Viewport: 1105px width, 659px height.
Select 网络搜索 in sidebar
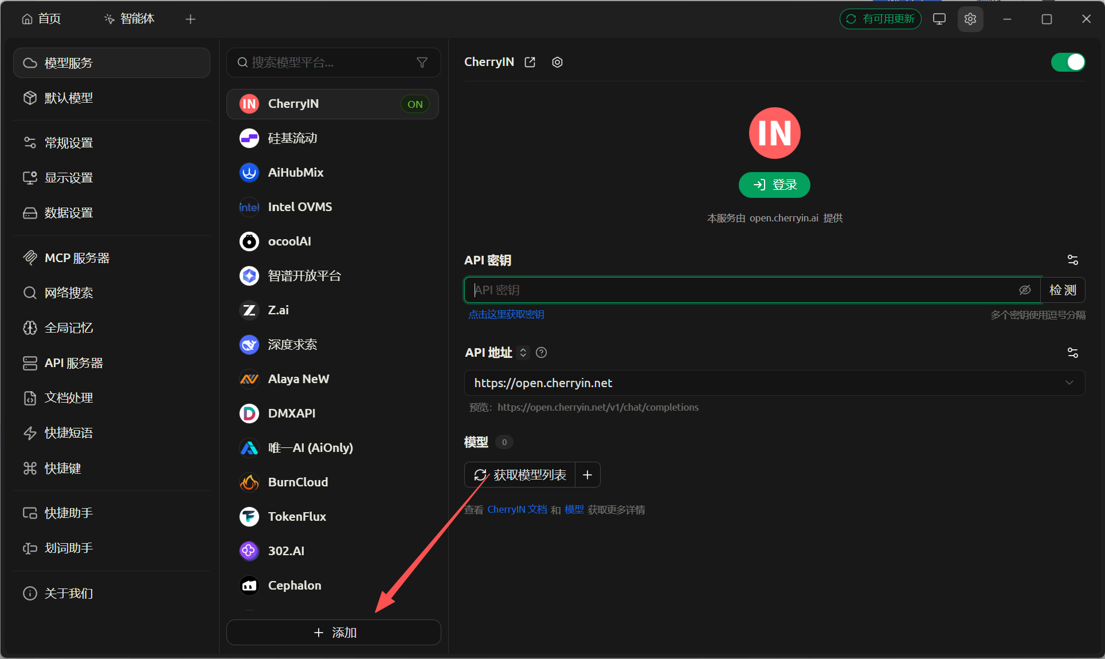pos(112,293)
